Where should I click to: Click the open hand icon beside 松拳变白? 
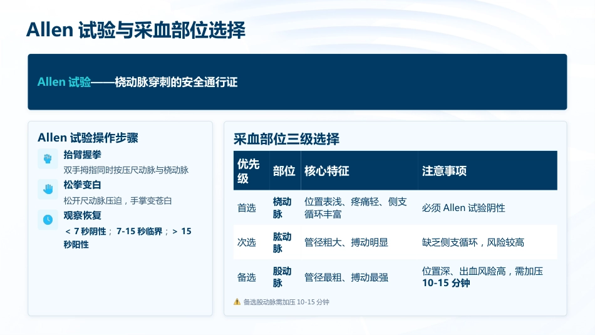point(48,189)
